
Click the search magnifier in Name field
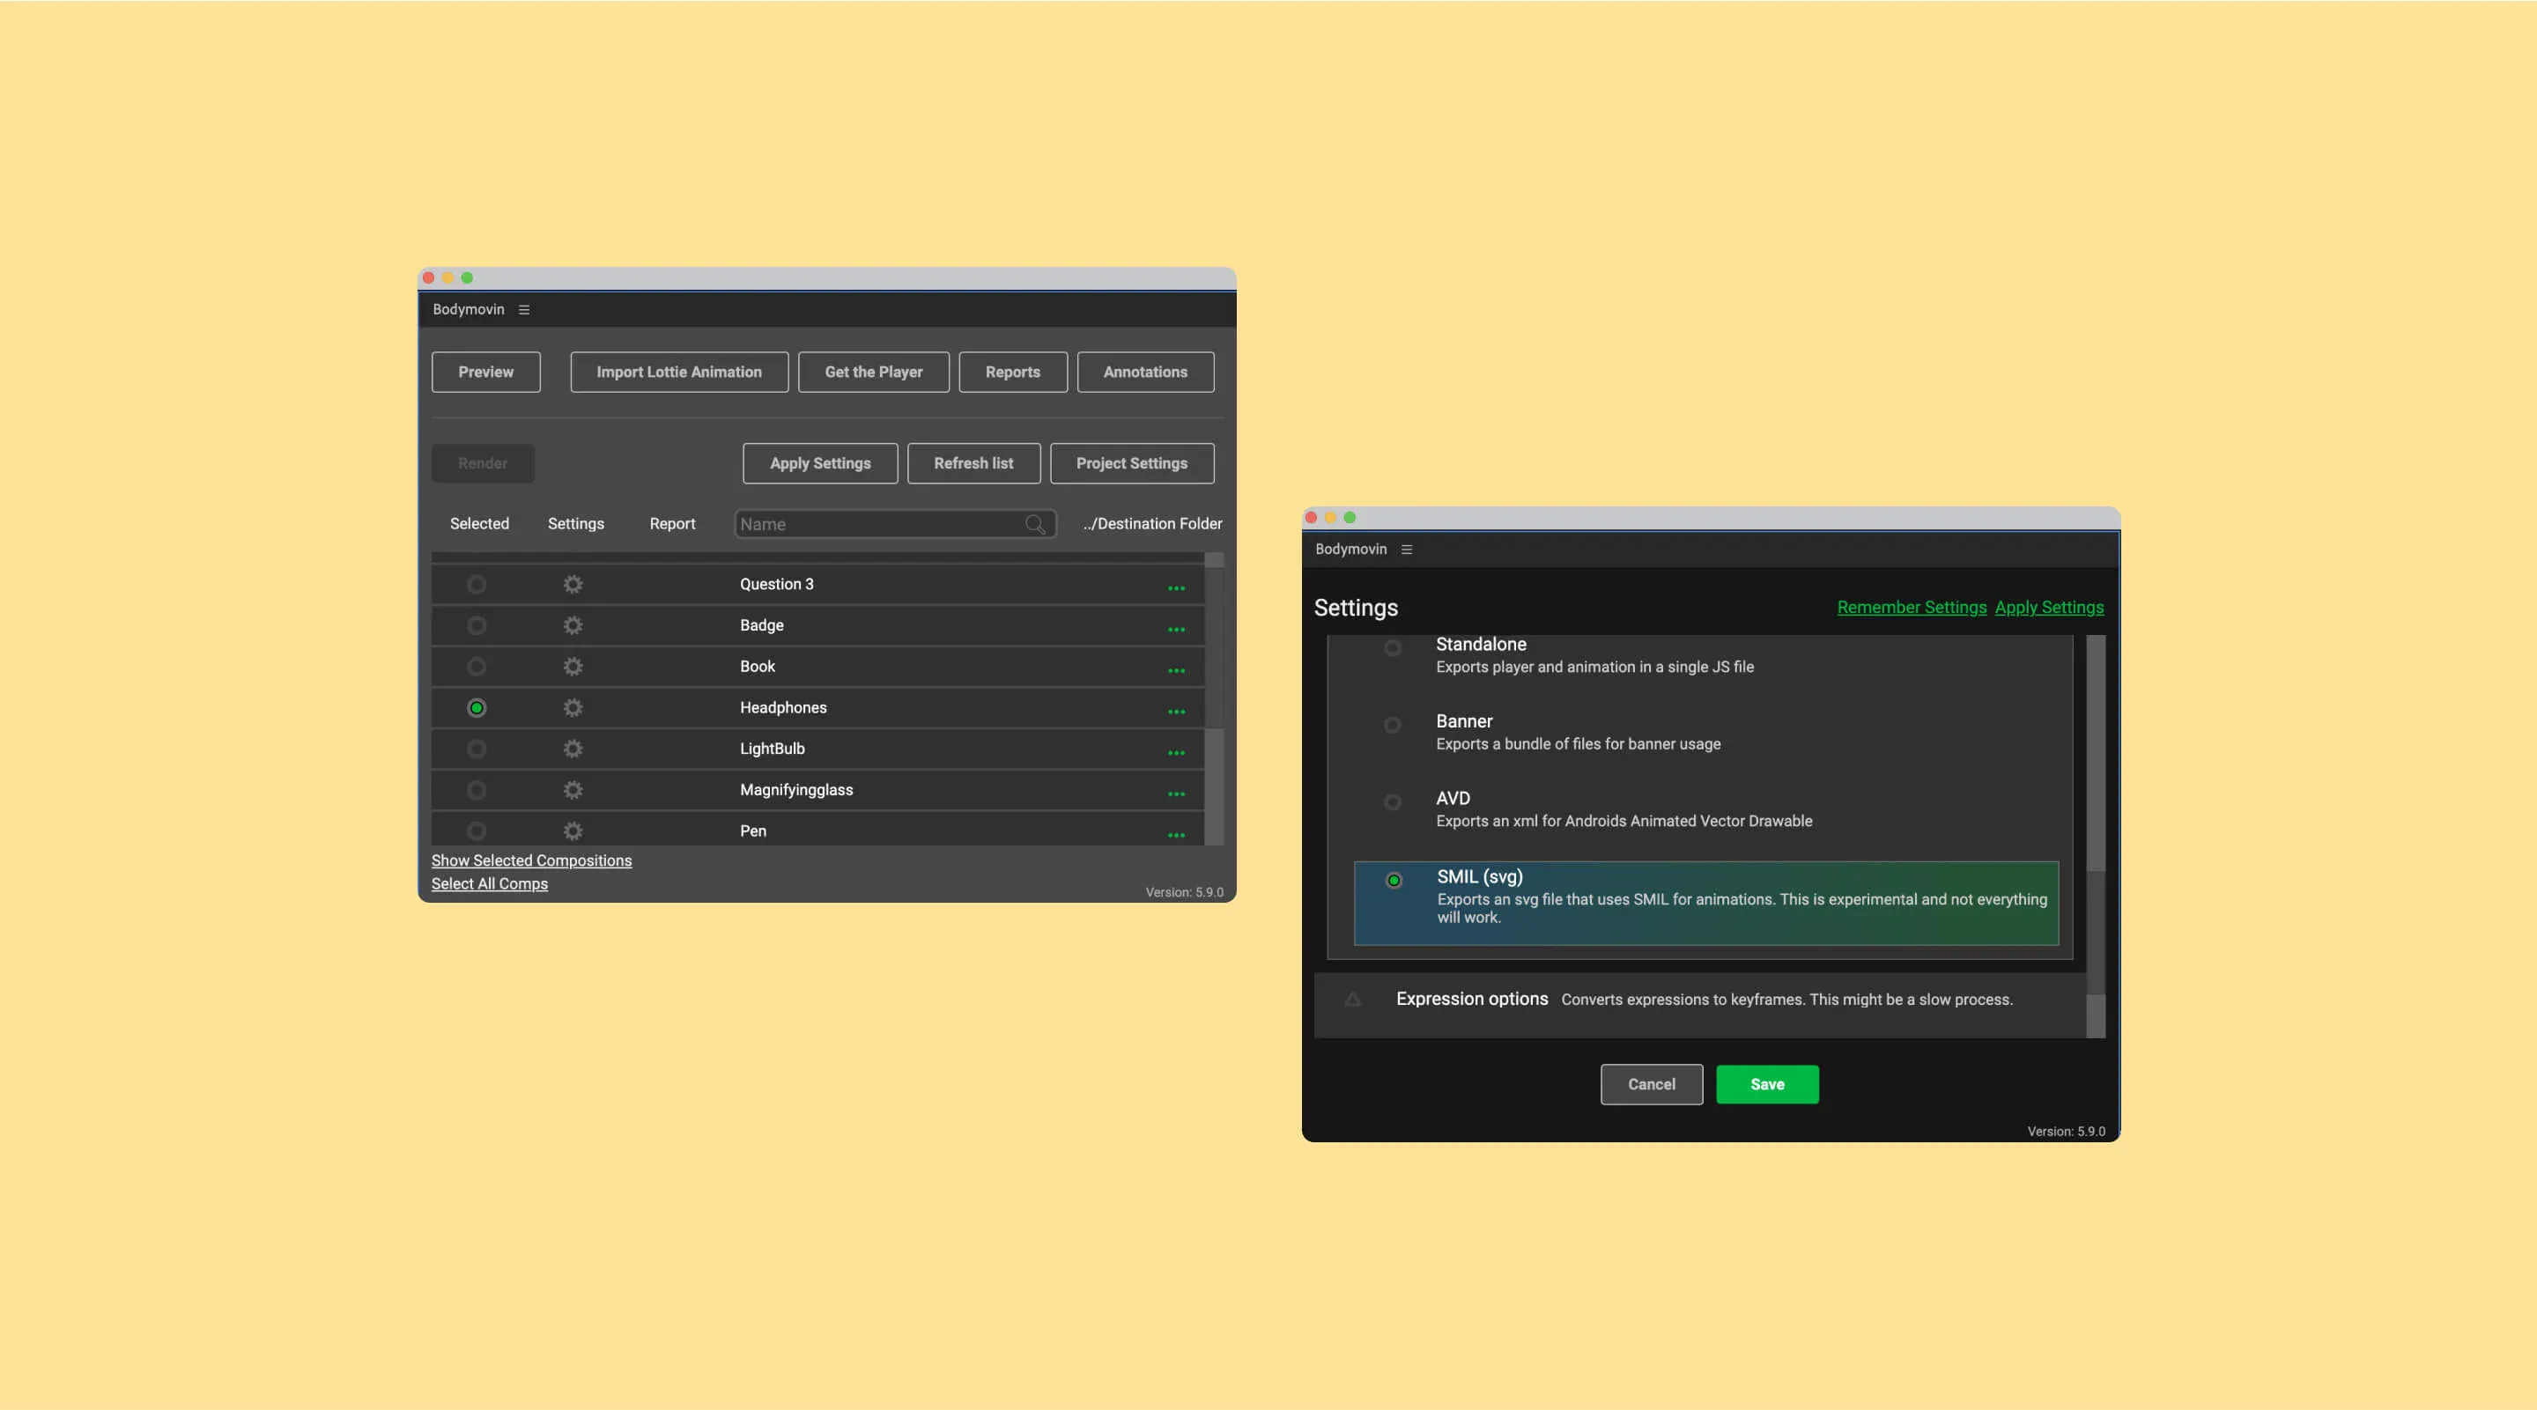click(1035, 525)
